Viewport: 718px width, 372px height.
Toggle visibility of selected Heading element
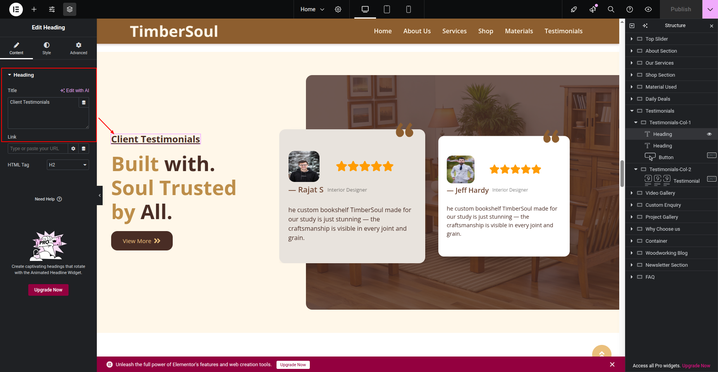coord(709,134)
